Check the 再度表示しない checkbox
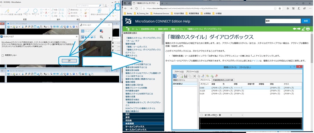Viewport: 314px width, 133px height. 2,55
